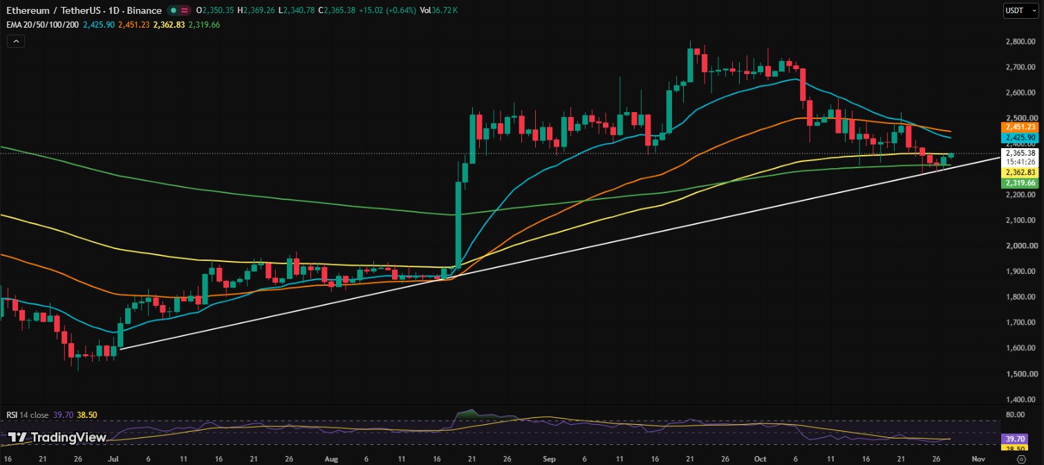
Task: Click the 2,800.00 price axis label
Action: coord(1020,42)
